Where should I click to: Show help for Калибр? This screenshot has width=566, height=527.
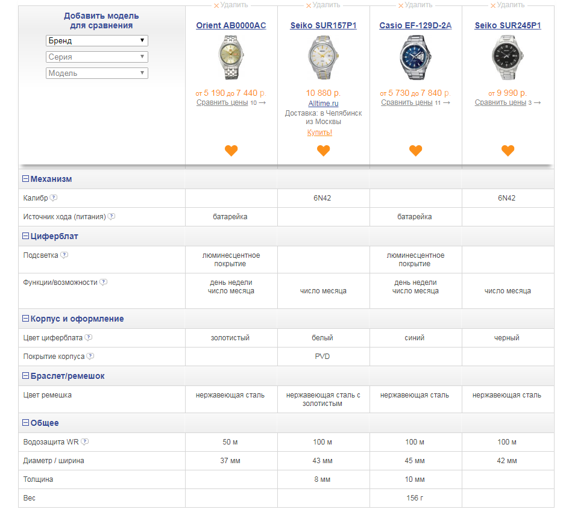[x=54, y=198]
